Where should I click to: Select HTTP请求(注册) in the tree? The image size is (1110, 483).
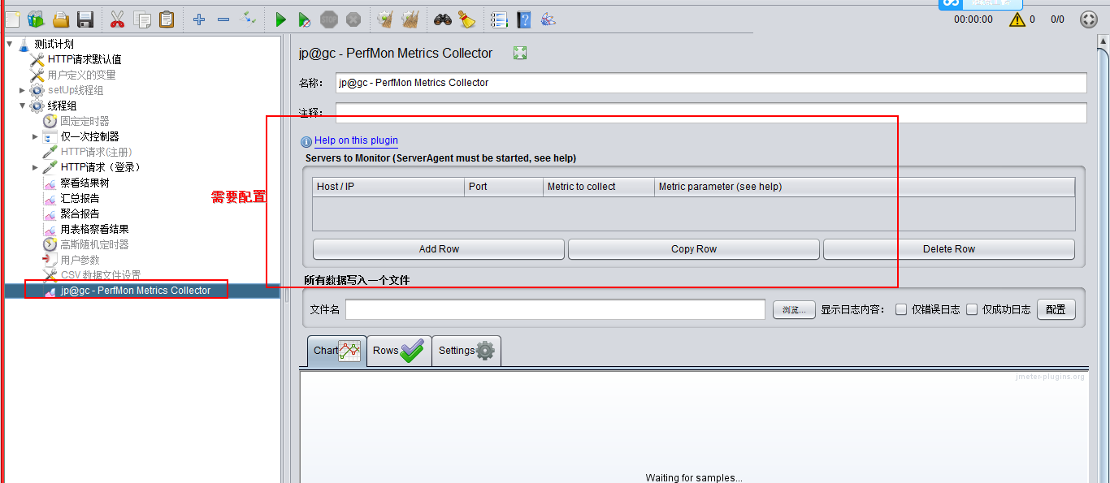(96, 152)
